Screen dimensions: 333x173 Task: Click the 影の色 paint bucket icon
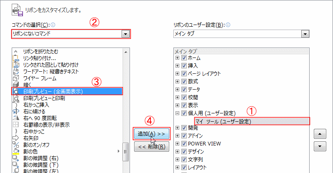tap(16, 152)
